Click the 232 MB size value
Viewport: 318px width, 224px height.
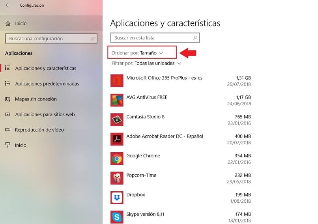(x=243, y=175)
